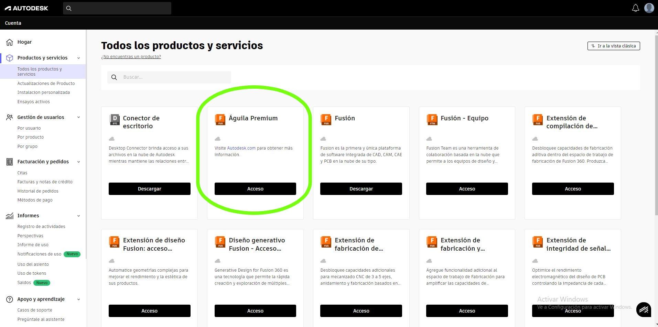Viewport: 658px width, 327px height.
Task: Click the magnifier icon in top search bar
Action: (x=69, y=8)
